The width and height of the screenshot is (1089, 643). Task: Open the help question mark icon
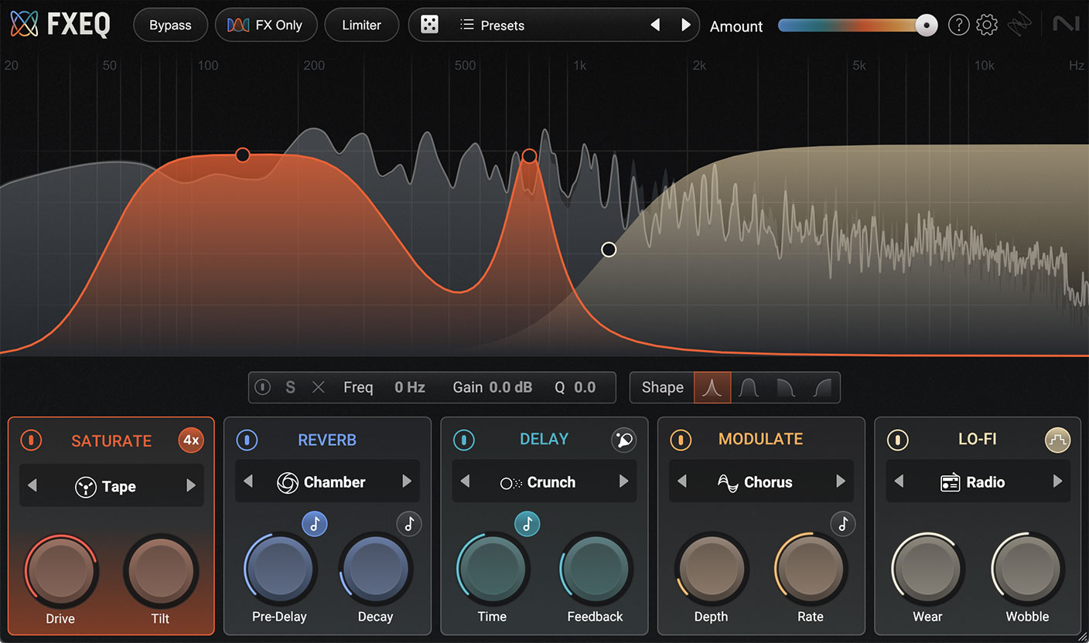pyautogui.click(x=958, y=26)
